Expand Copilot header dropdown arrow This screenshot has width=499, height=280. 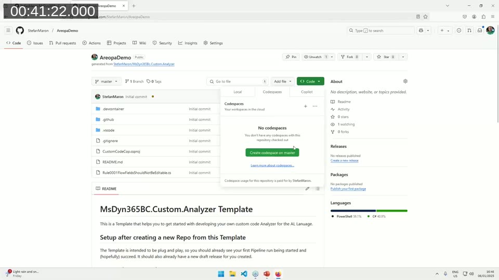click(x=428, y=31)
